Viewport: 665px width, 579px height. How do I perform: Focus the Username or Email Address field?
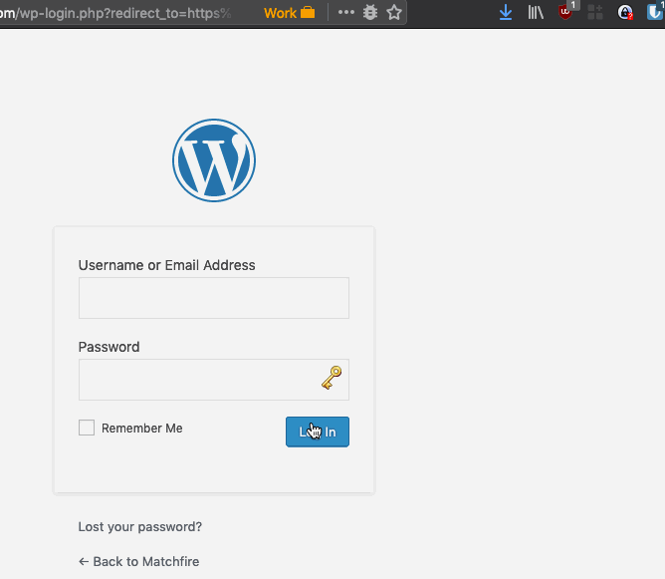click(x=213, y=298)
